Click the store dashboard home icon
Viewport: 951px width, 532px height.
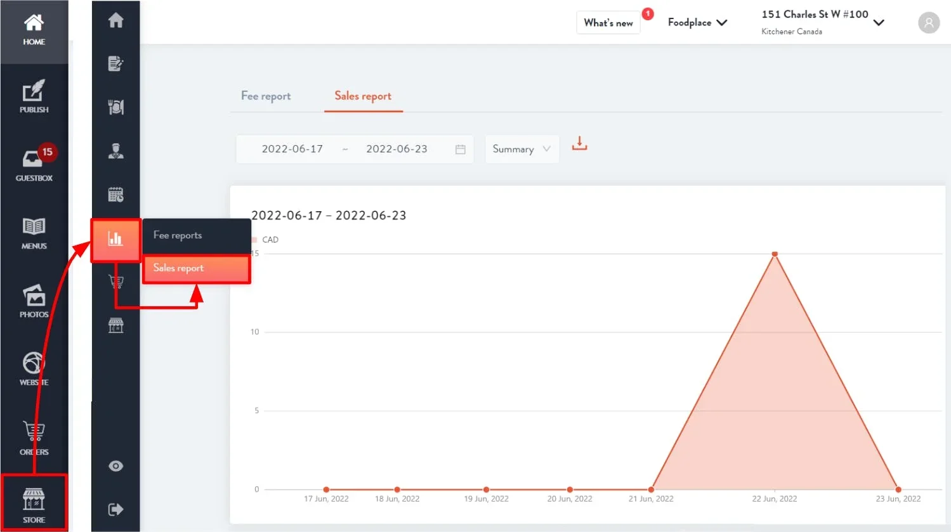pyautogui.click(x=115, y=20)
